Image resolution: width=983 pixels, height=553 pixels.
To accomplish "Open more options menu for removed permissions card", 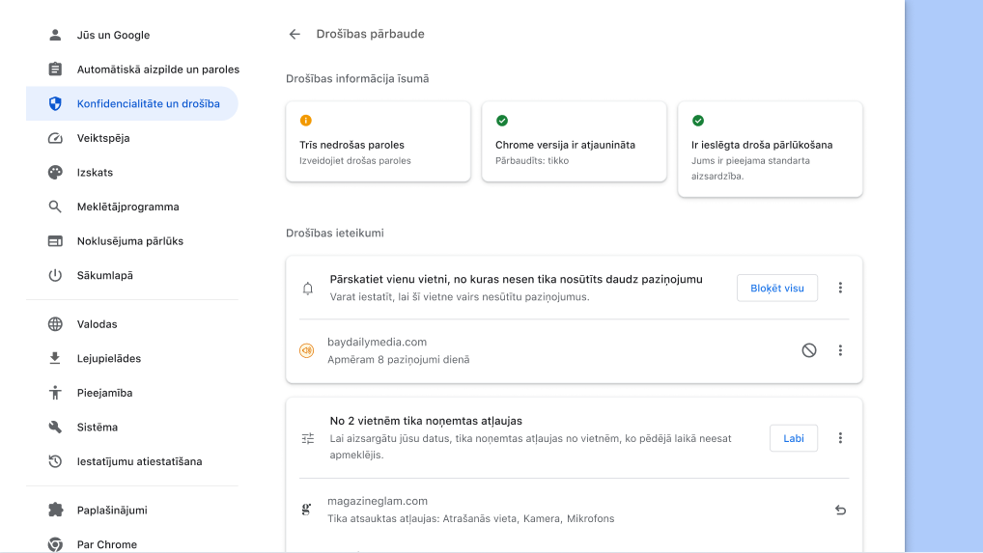I will coord(841,438).
